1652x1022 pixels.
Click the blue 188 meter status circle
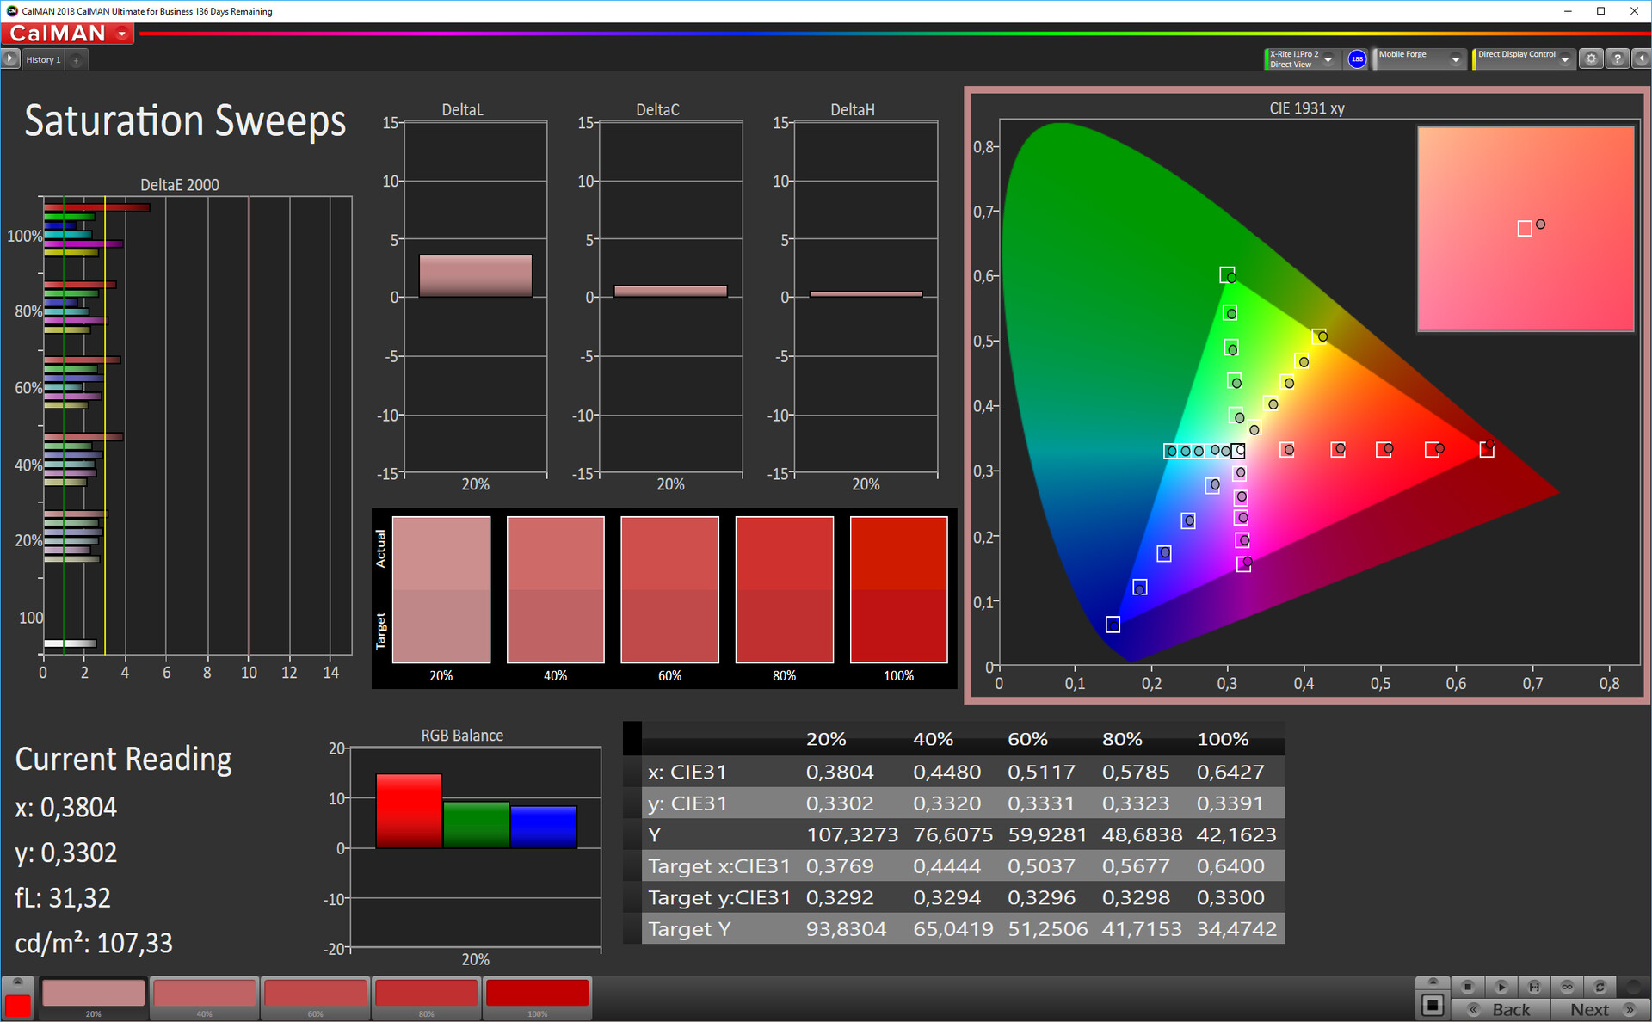[1357, 59]
